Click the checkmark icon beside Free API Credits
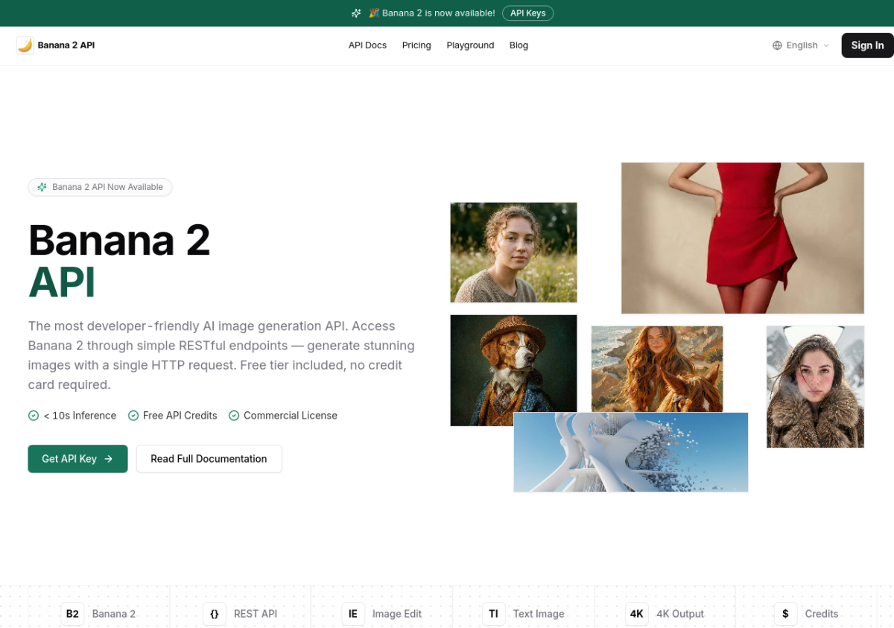The height and width of the screenshot is (628, 894). point(133,416)
